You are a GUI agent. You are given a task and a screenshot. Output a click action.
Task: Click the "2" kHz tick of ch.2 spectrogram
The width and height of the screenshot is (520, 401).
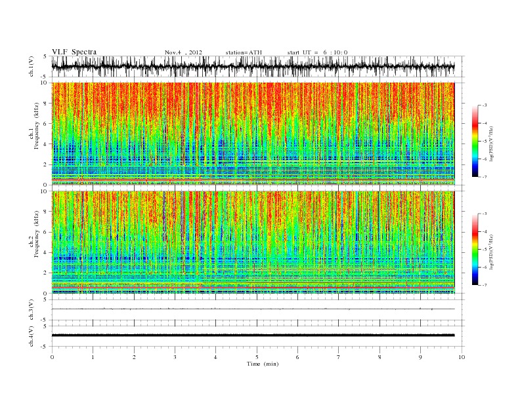tap(46, 273)
